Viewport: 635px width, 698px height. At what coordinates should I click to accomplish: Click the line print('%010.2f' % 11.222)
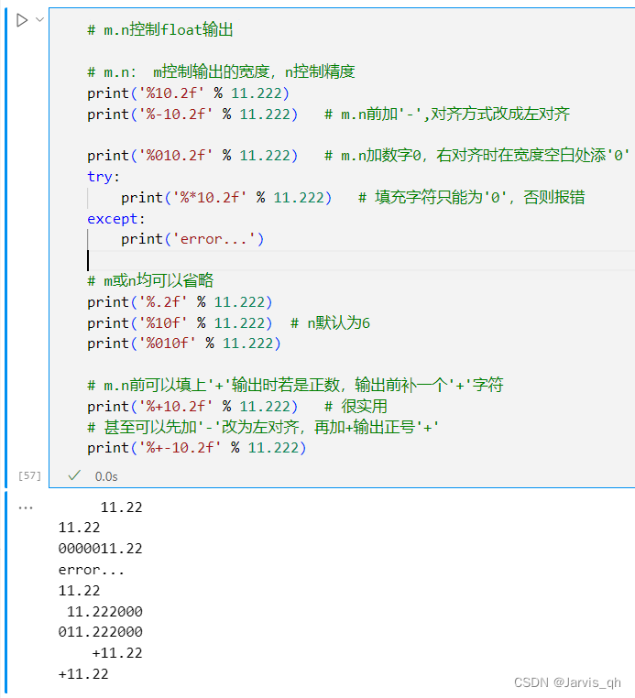pos(192,156)
